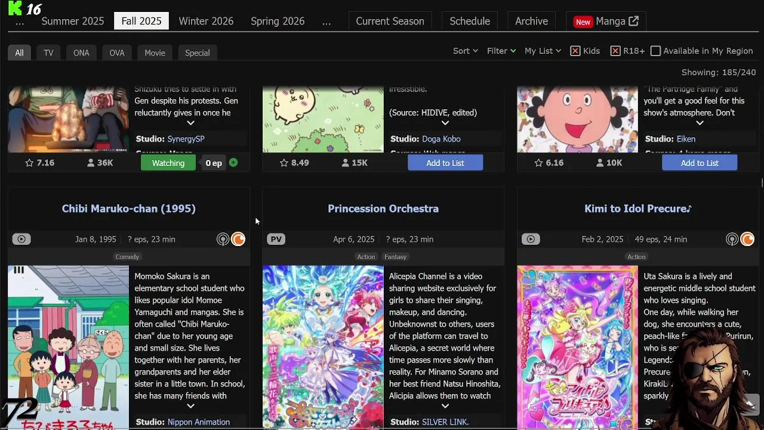Open the Current Season page
The image size is (764, 430).
390,21
